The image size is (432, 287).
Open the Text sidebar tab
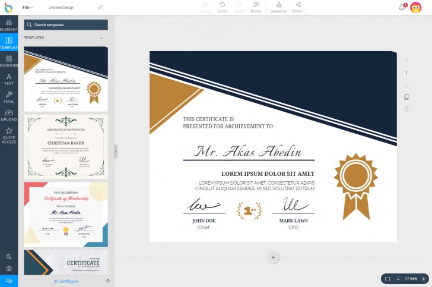coord(9,79)
